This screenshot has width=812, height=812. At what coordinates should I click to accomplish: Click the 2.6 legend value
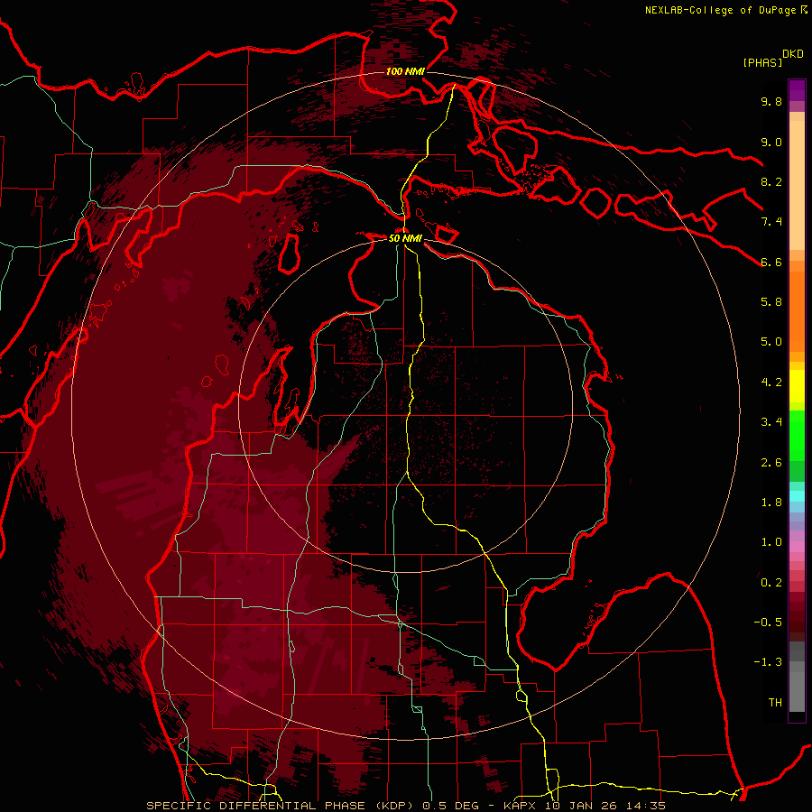tap(771, 463)
